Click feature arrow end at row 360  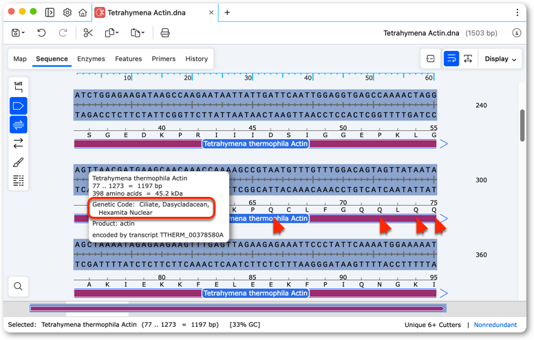tap(443, 293)
